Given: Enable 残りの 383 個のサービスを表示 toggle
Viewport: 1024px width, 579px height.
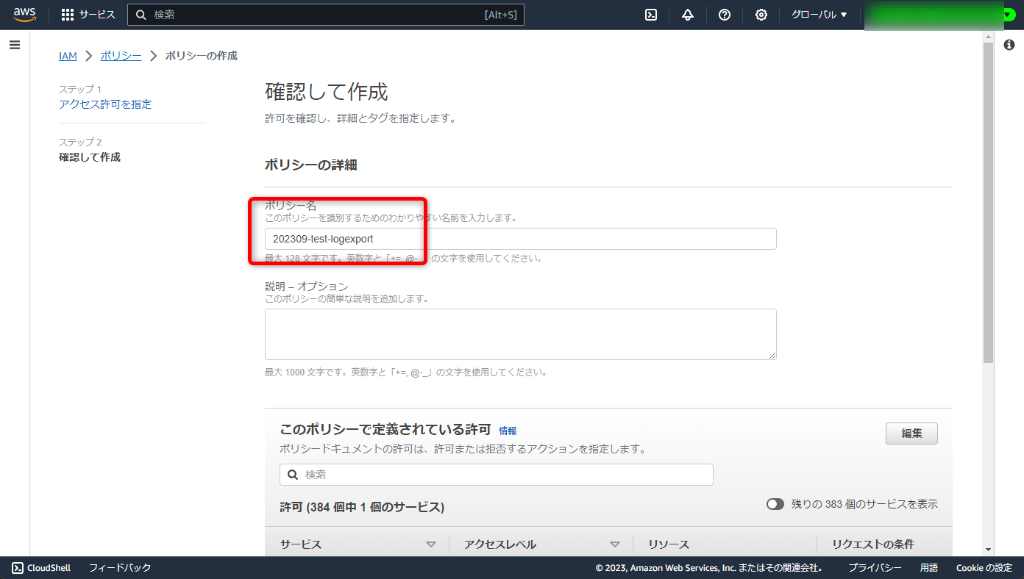Looking at the screenshot, I should click(775, 504).
